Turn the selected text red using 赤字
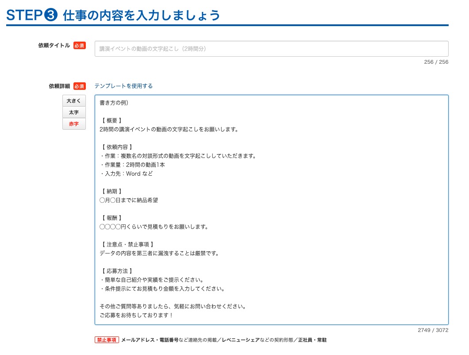This screenshot has width=469, height=355. point(73,124)
